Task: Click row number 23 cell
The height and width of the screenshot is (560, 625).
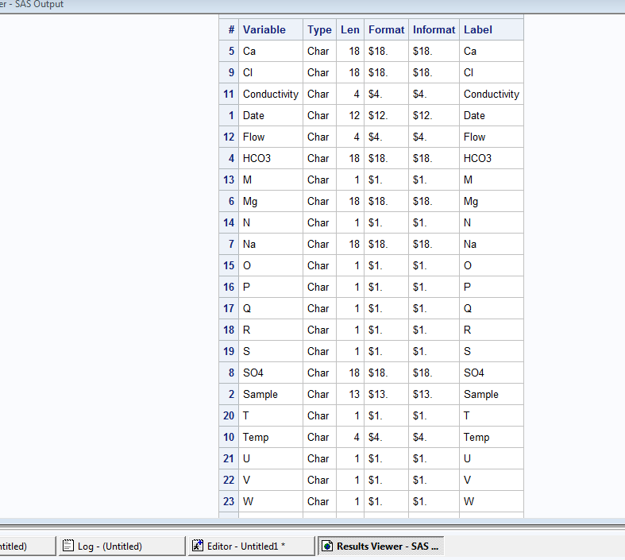Action: (x=229, y=501)
